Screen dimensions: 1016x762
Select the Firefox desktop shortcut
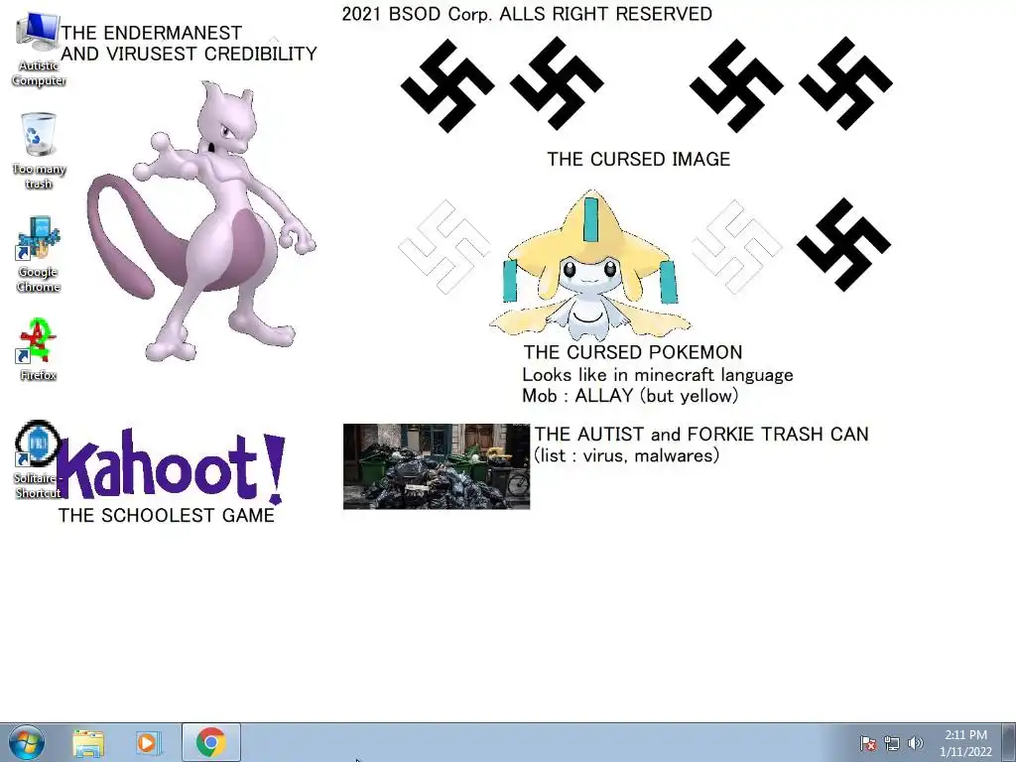(x=39, y=349)
